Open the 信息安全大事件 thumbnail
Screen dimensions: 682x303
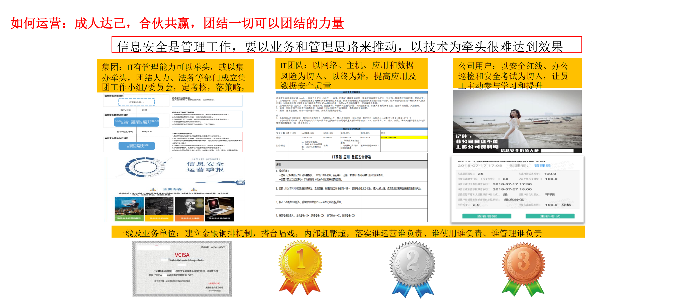click(189, 209)
